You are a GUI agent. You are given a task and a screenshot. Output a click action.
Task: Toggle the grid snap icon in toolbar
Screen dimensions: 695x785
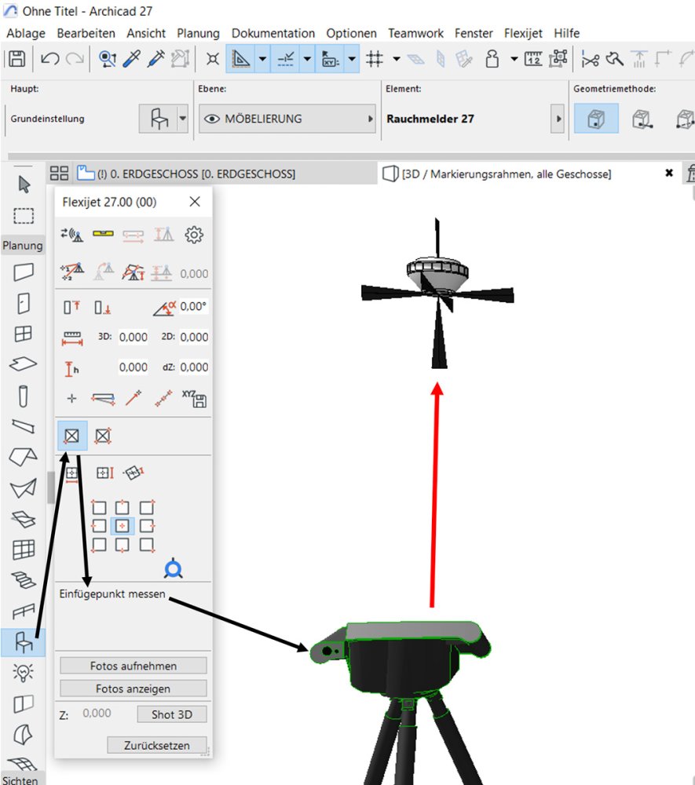(x=375, y=59)
